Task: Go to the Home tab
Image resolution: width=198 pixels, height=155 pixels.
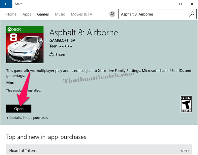Action: pyautogui.click(x=11, y=14)
